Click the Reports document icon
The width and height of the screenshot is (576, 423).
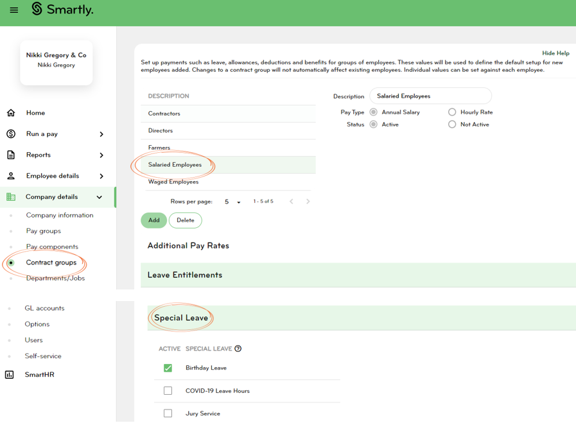11,155
